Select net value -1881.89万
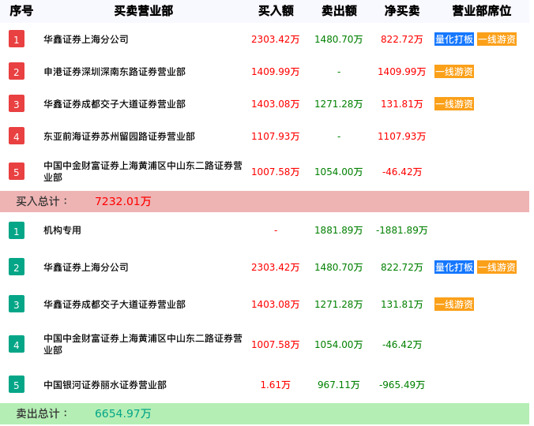 401,230
